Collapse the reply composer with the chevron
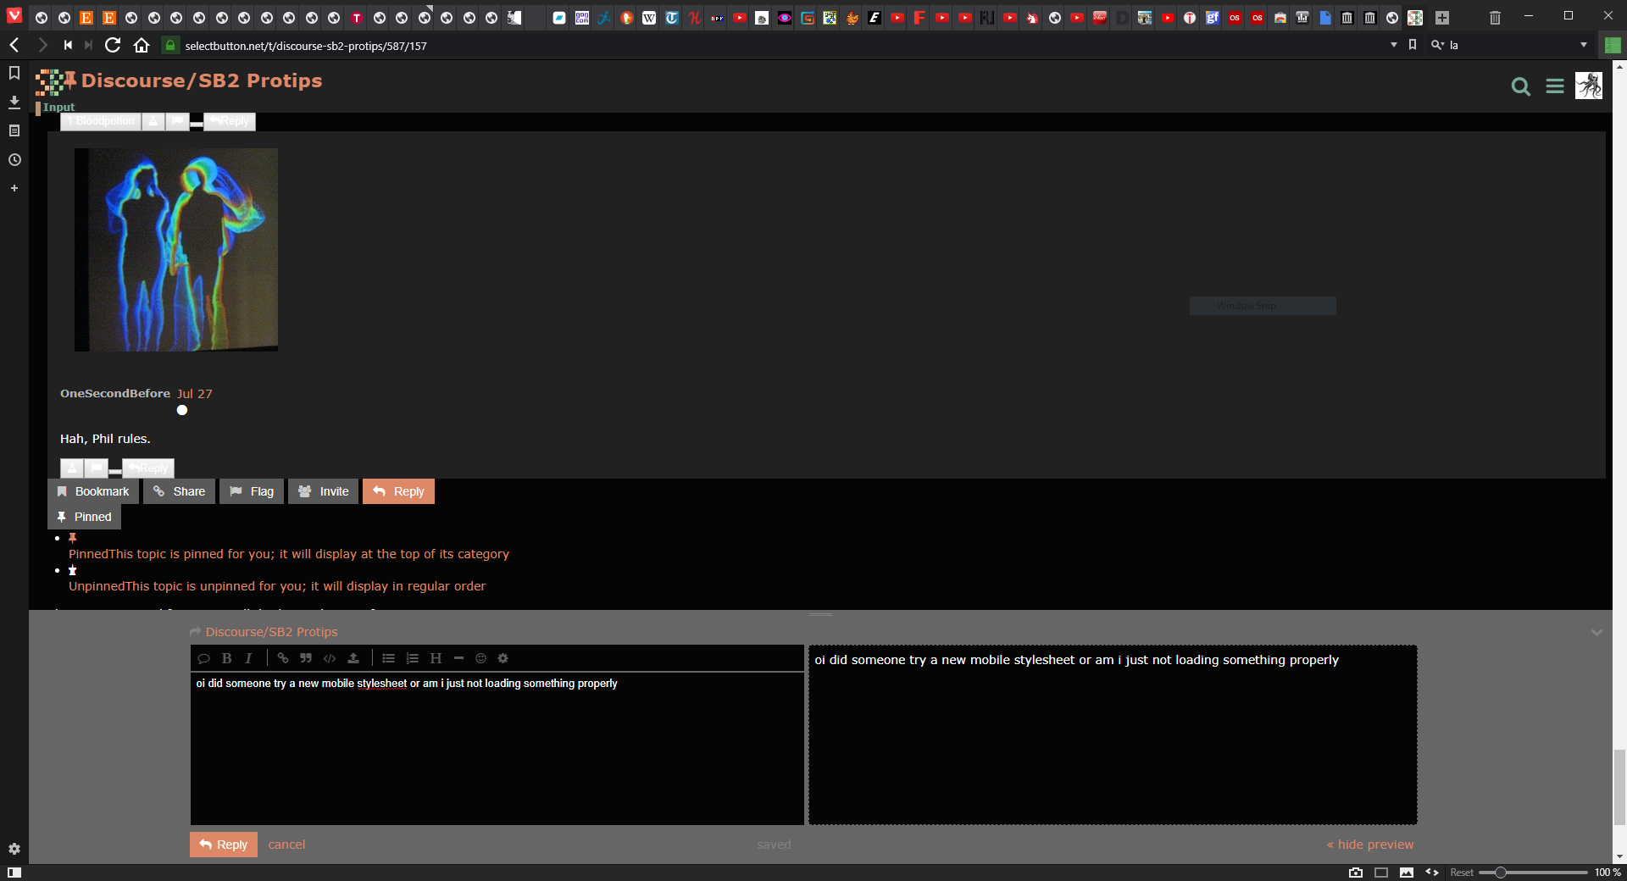The image size is (1627, 881). tap(1596, 633)
